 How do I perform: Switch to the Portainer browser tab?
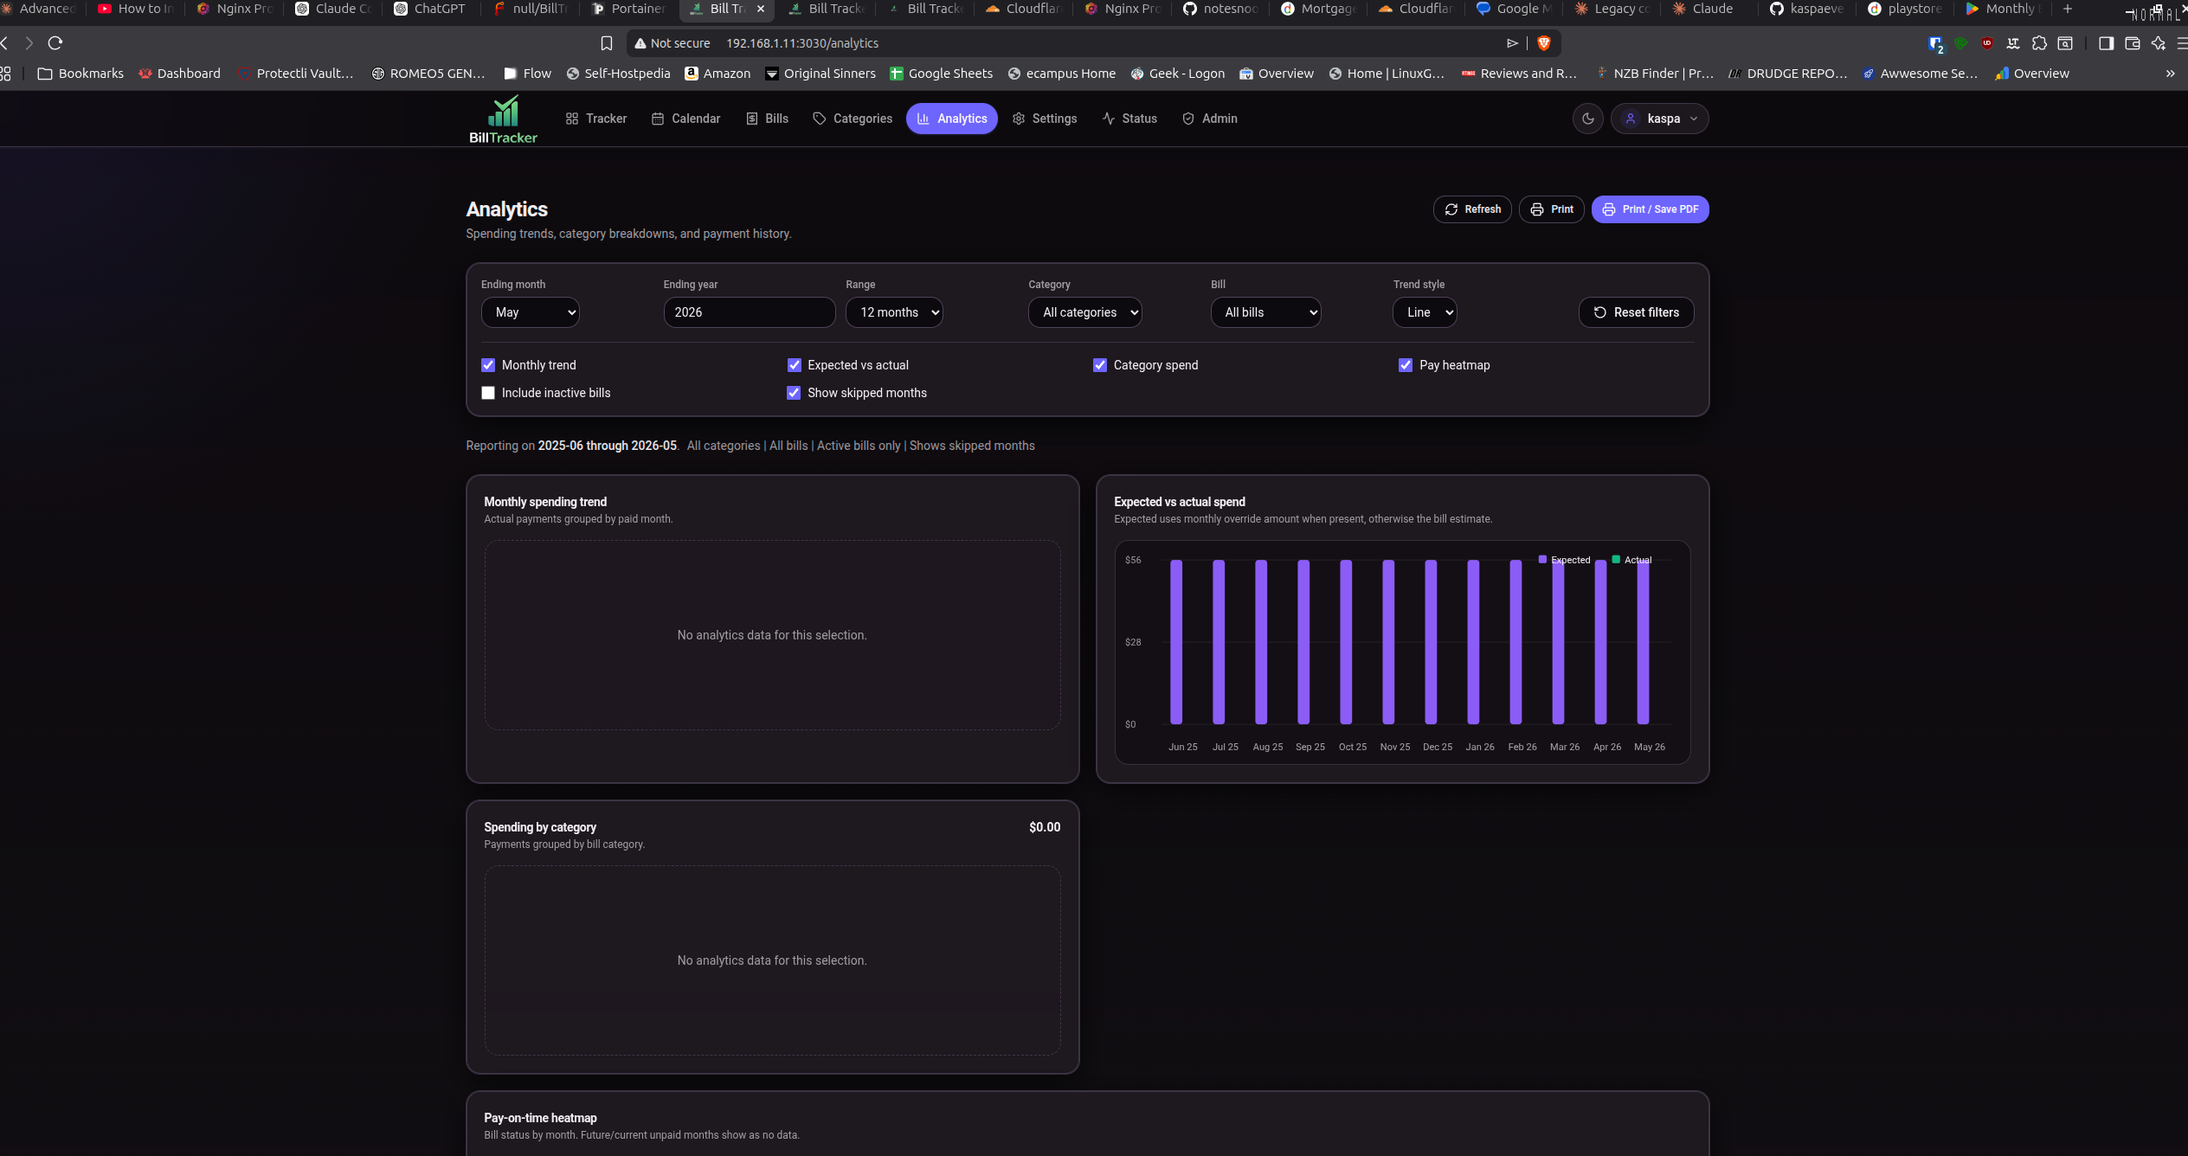pos(628,9)
